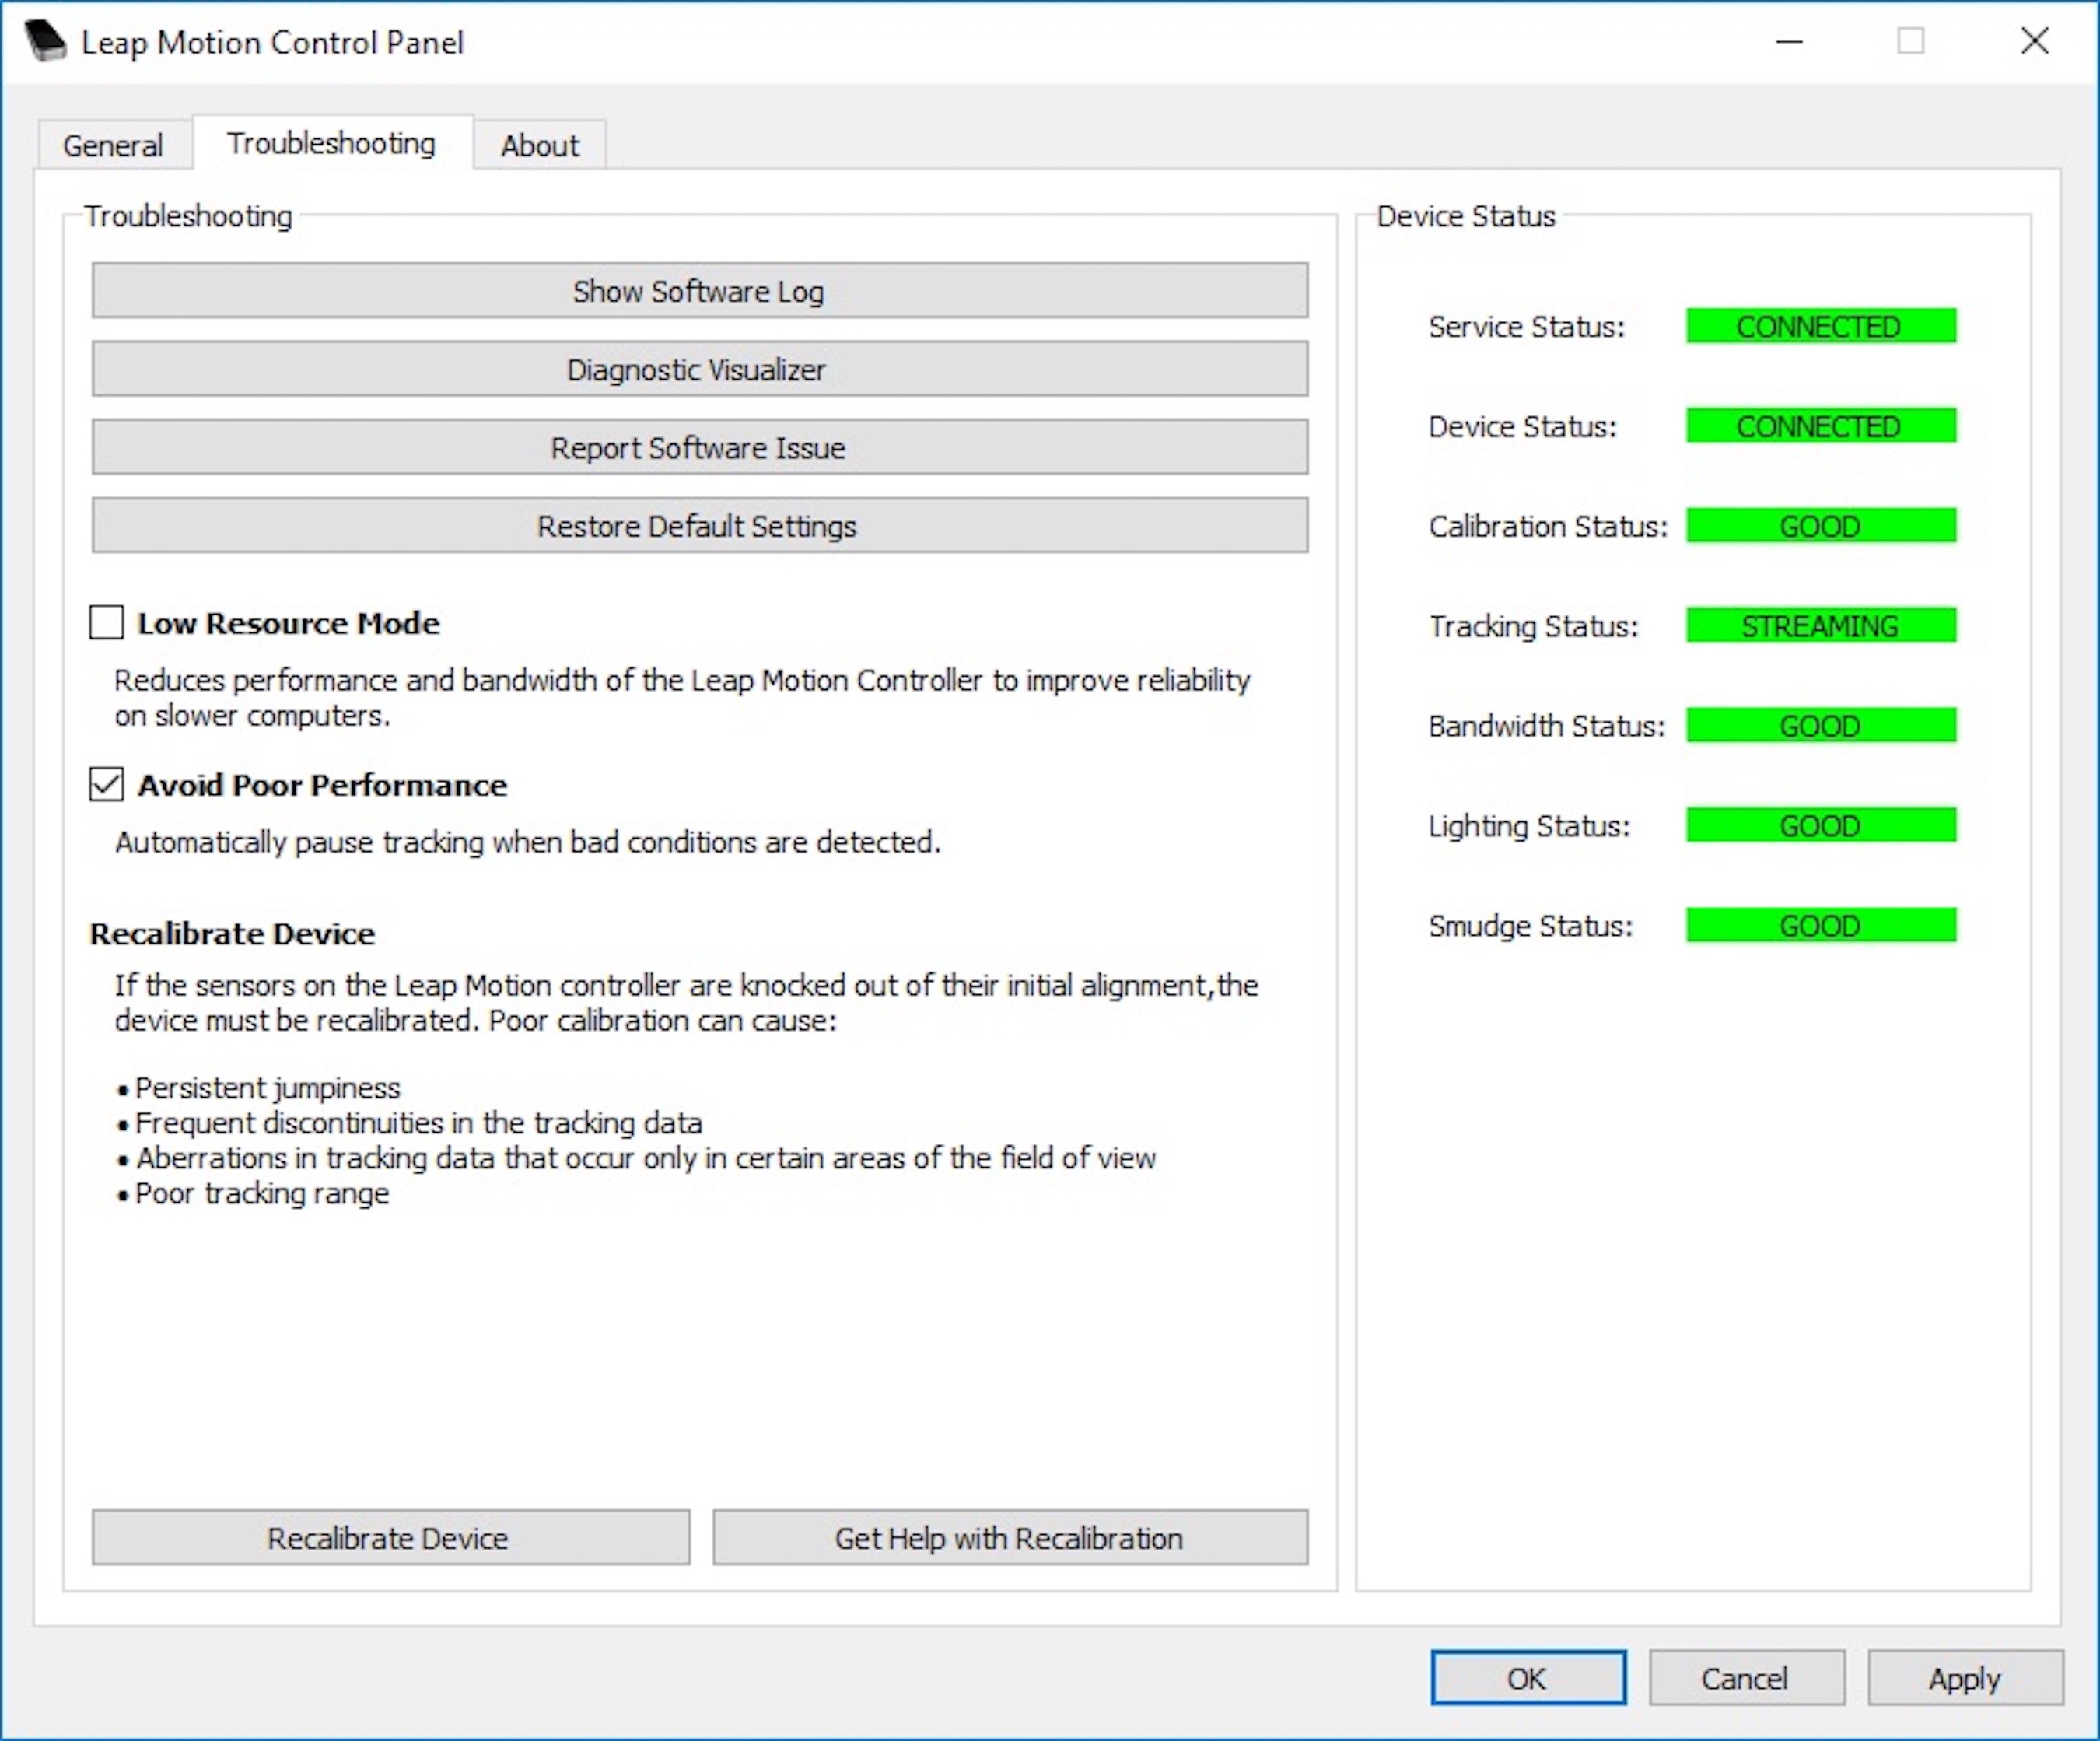Click Restore Default Settings button
This screenshot has height=1741, width=2100.
(699, 525)
